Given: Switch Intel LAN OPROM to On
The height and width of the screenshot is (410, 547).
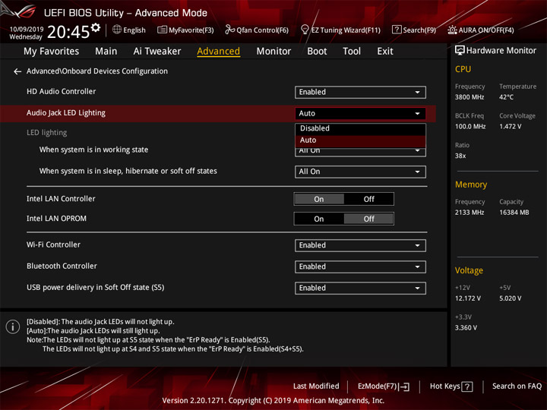Looking at the screenshot, I should (319, 219).
